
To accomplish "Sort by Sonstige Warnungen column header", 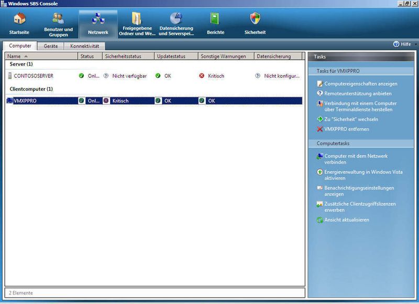I will coord(226,56).
